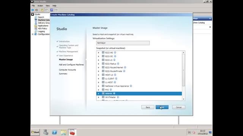Open the View menu
This screenshot has width=243, height=136.
[47, 6]
